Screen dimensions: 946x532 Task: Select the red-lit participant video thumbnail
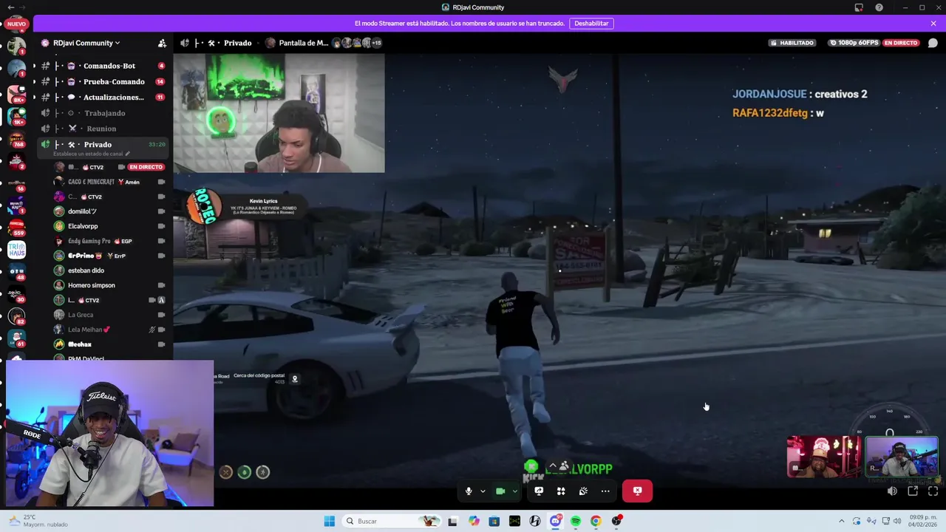coord(823,457)
